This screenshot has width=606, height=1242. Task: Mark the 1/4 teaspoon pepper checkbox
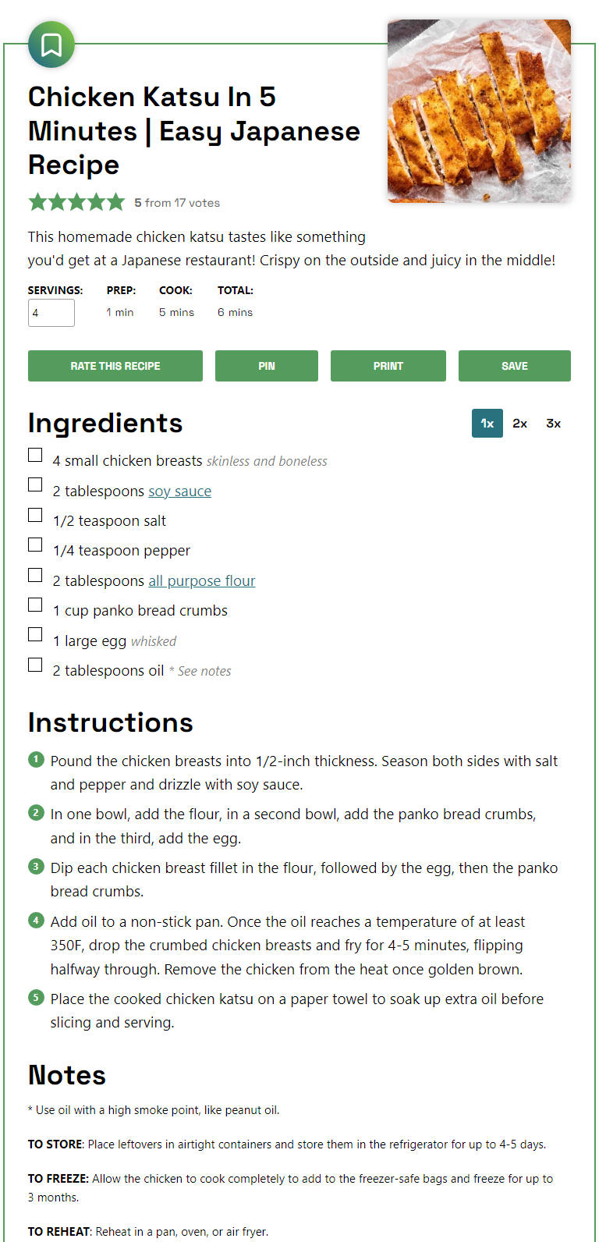coord(35,545)
